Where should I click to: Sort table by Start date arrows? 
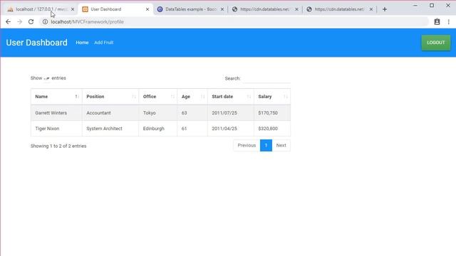coord(249,97)
